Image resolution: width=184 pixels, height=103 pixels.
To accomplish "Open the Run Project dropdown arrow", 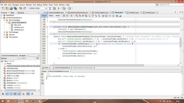I will 61,8.
